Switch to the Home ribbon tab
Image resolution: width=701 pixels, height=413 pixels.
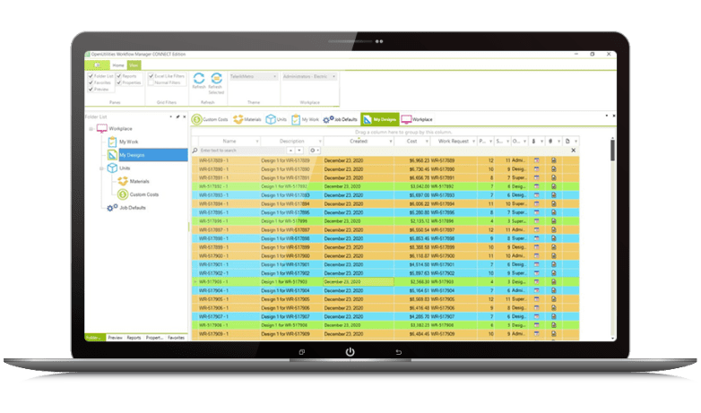[117, 65]
